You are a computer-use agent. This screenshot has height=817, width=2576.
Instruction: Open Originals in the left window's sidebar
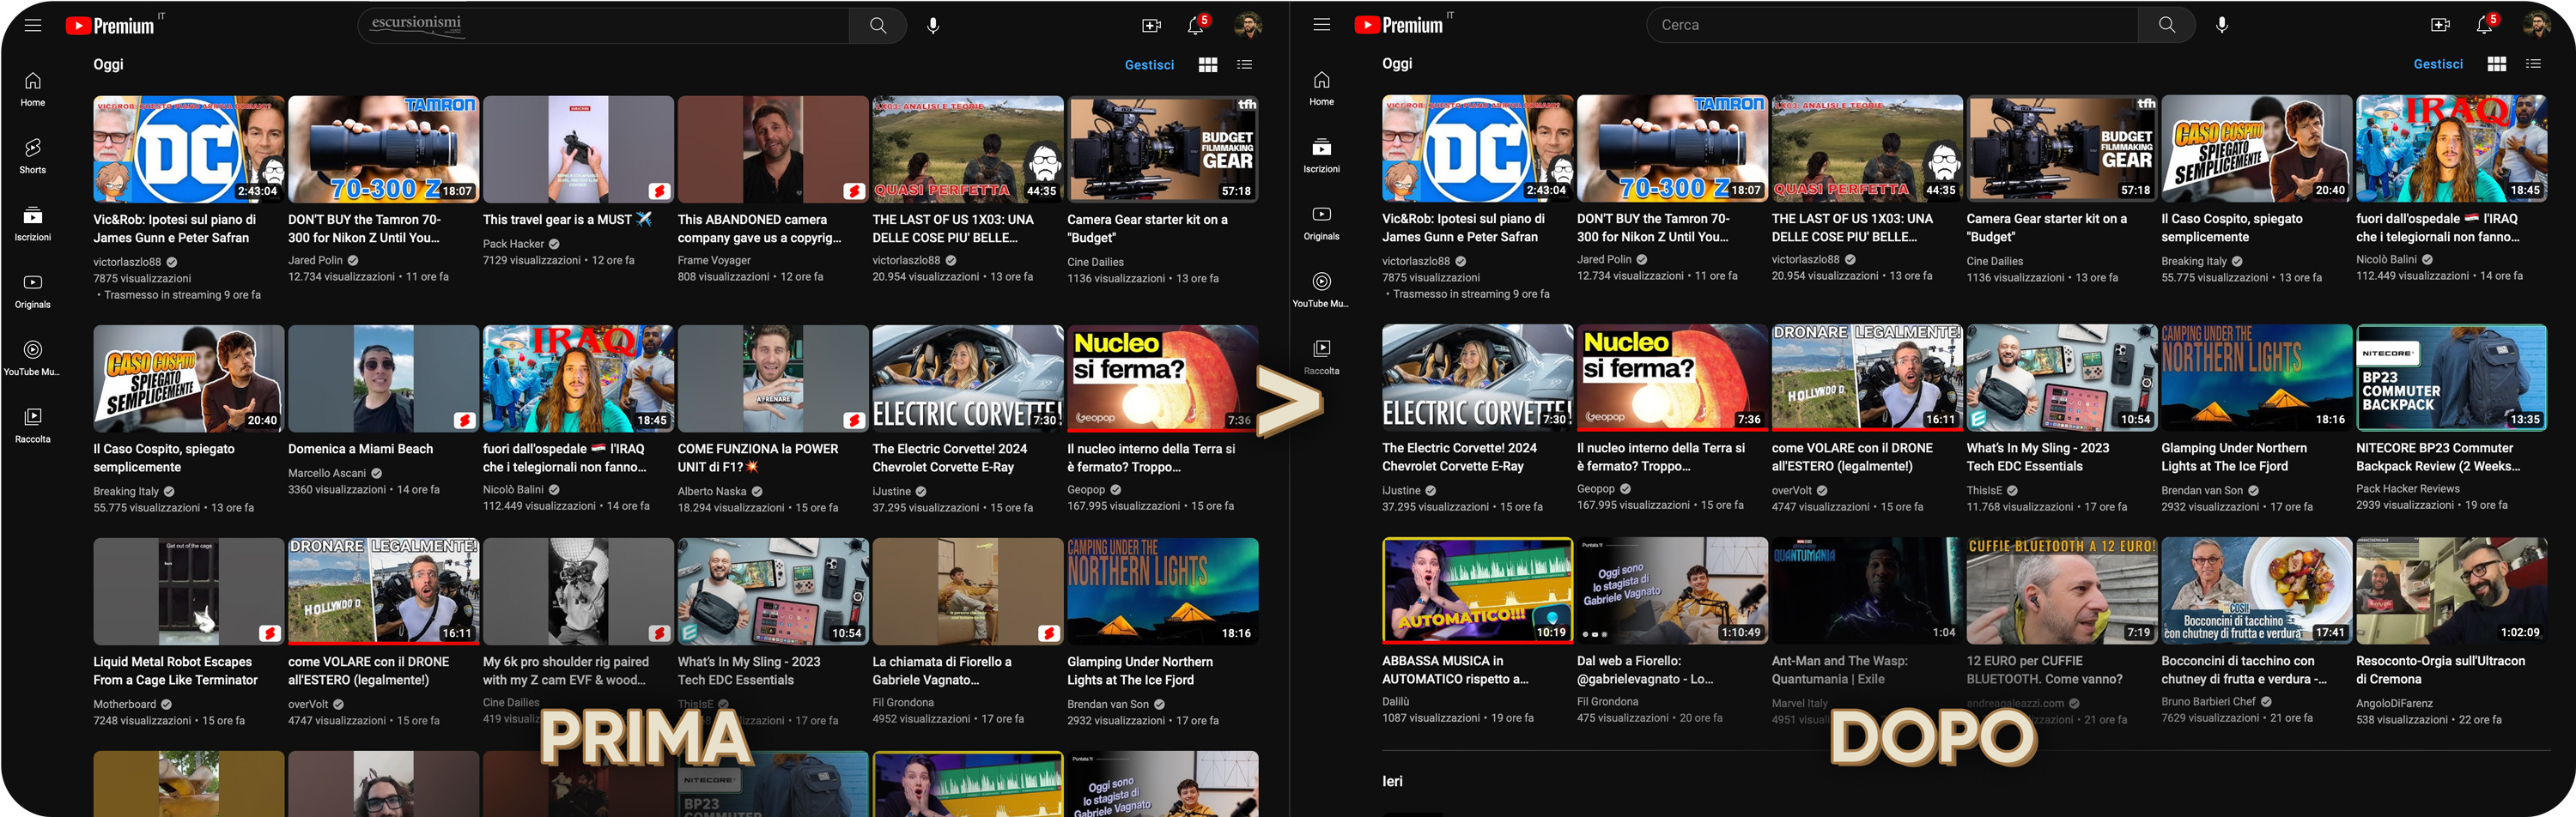tap(33, 291)
